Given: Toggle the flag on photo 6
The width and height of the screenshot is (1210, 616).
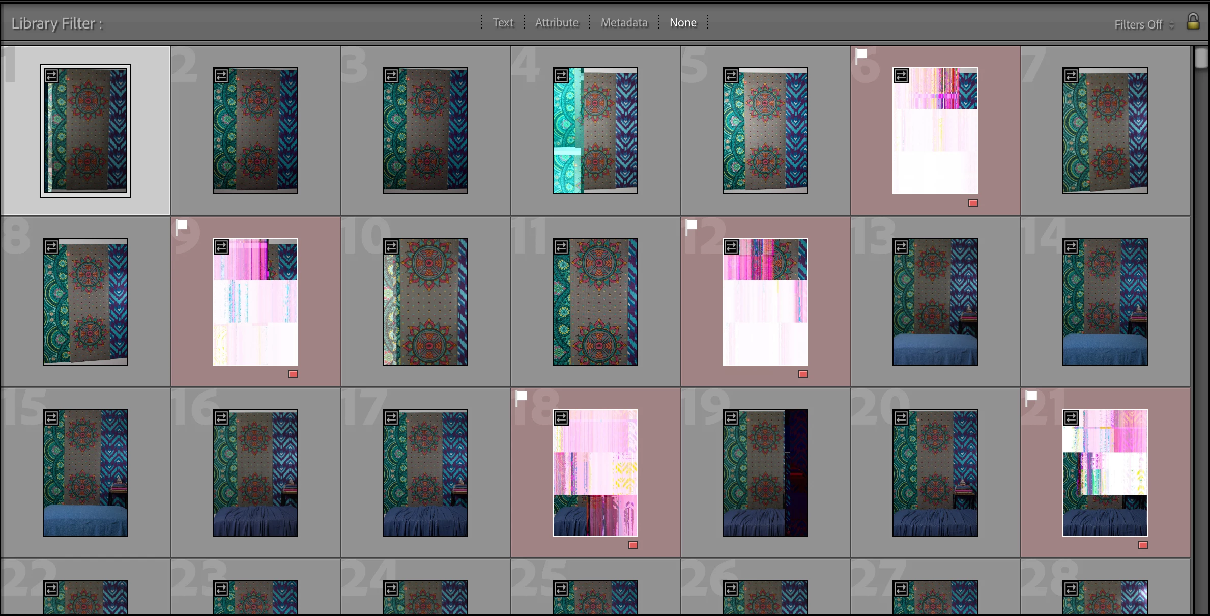Looking at the screenshot, I should (x=861, y=54).
